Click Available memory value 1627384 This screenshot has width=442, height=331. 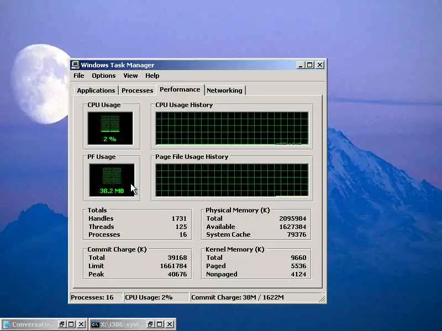[x=293, y=227]
